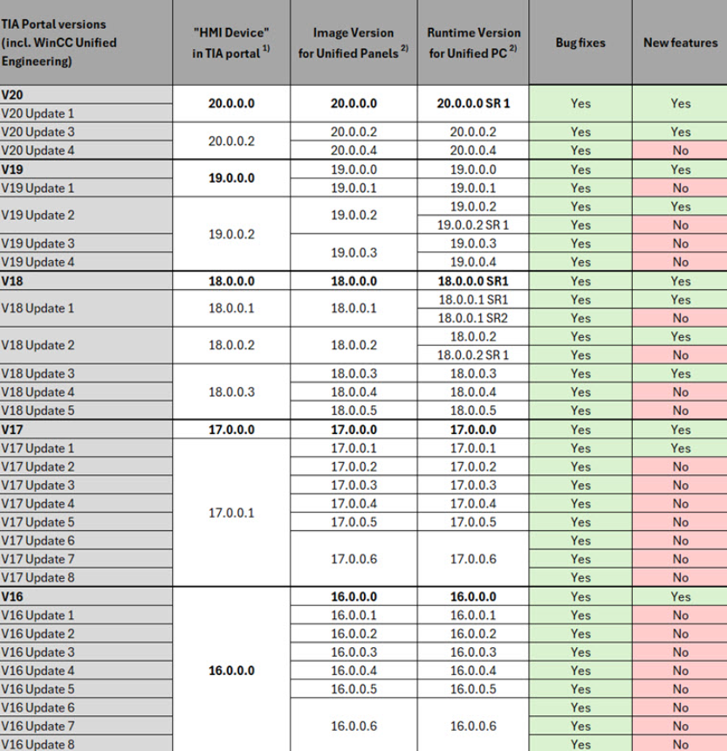The width and height of the screenshot is (727, 751).
Task: Select the '19.0.0.2 SR 1' runtime cell
Action: 473,225
